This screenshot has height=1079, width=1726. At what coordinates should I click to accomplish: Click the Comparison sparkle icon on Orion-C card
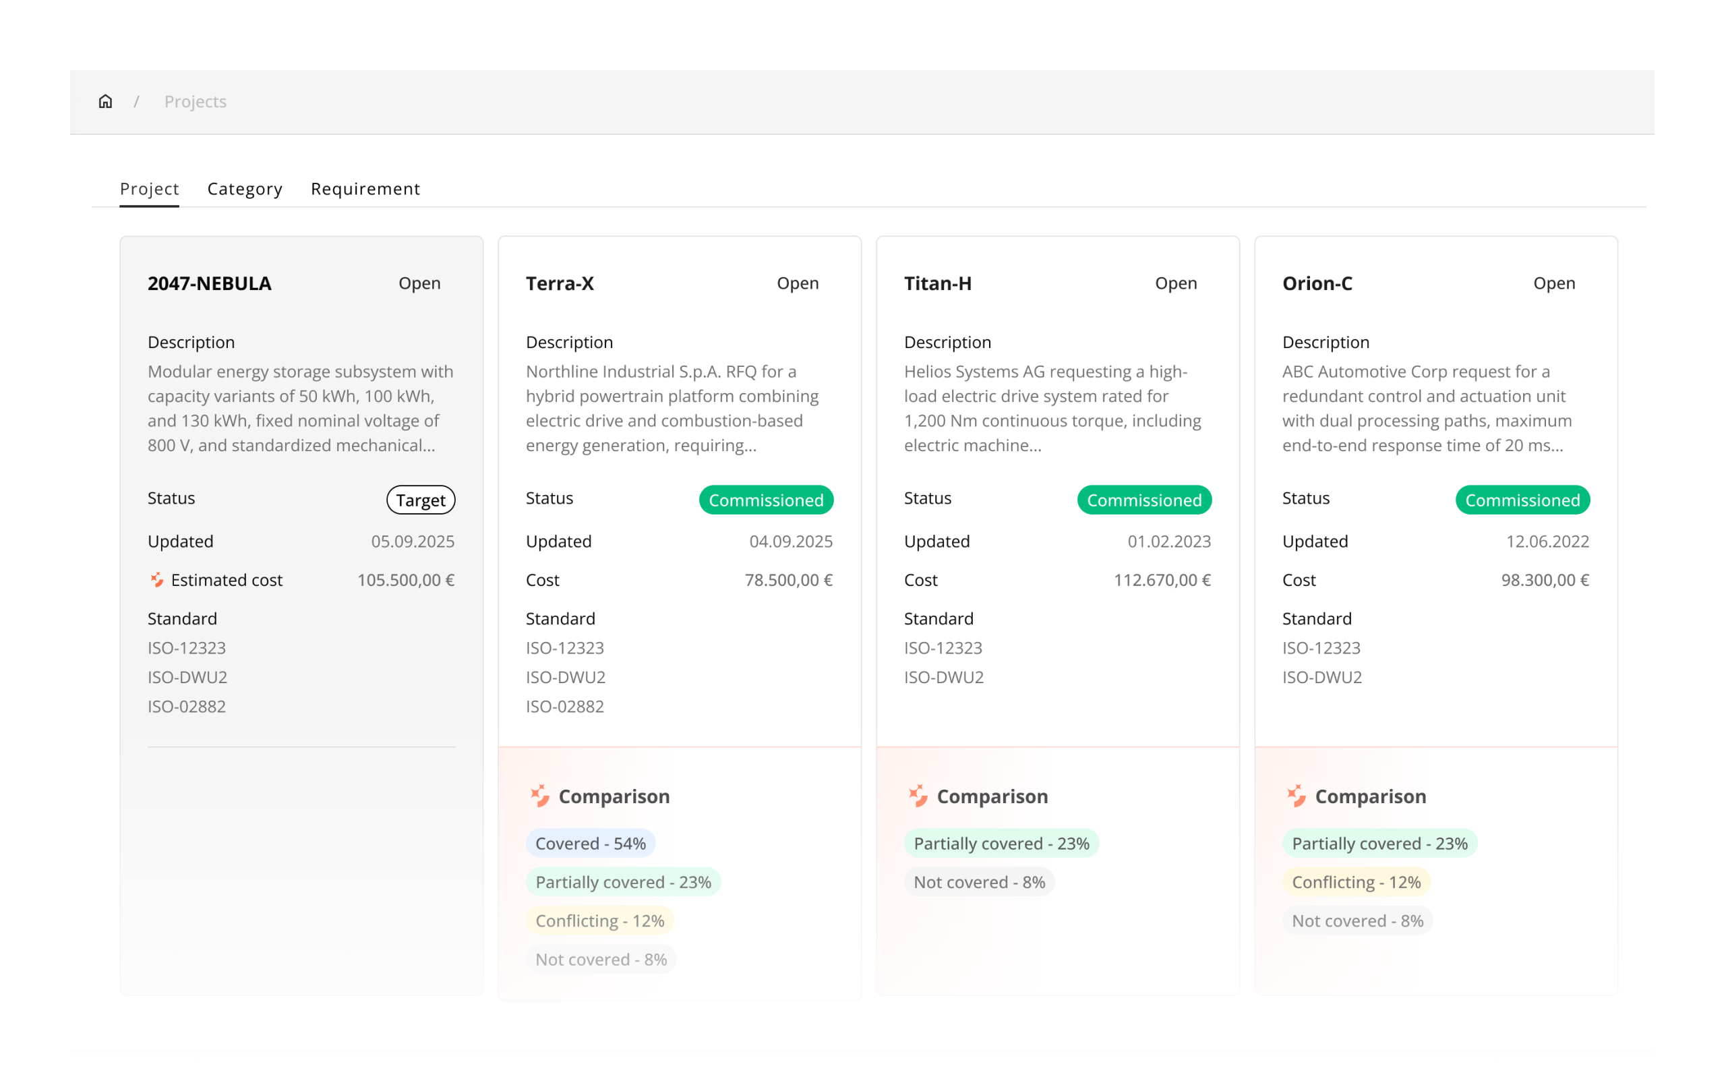1297,796
